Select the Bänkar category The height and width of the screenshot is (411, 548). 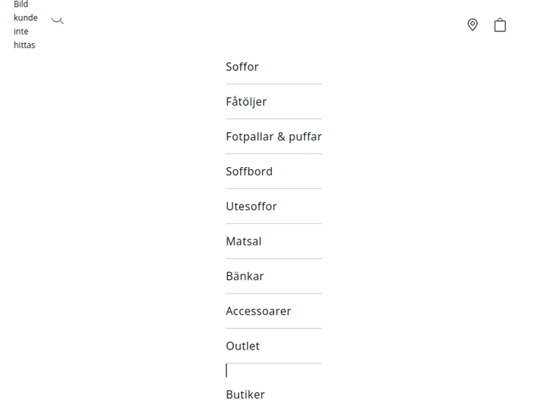click(245, 277)
